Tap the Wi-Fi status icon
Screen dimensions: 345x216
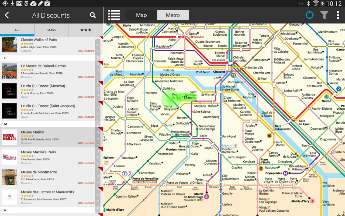(x=316, y=3)
